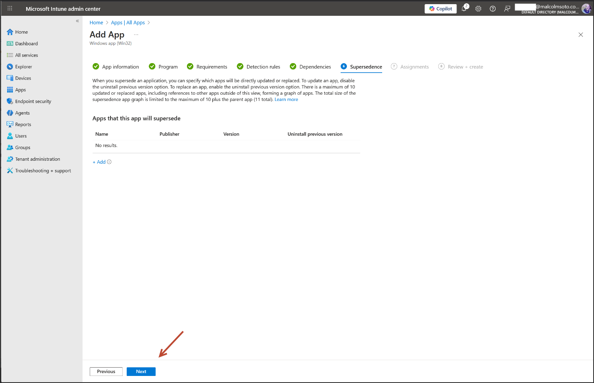Screen dimensions: 594x383
Task: Open the Add App ellipsis menu
Action: coord(136,35)
